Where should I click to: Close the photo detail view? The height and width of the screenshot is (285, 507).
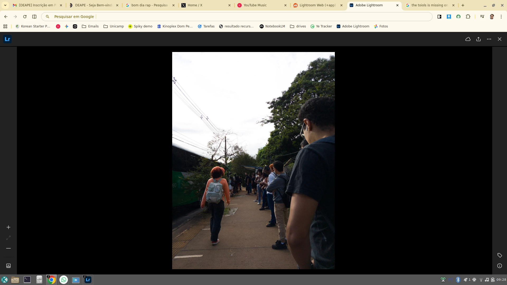[499, 39]
